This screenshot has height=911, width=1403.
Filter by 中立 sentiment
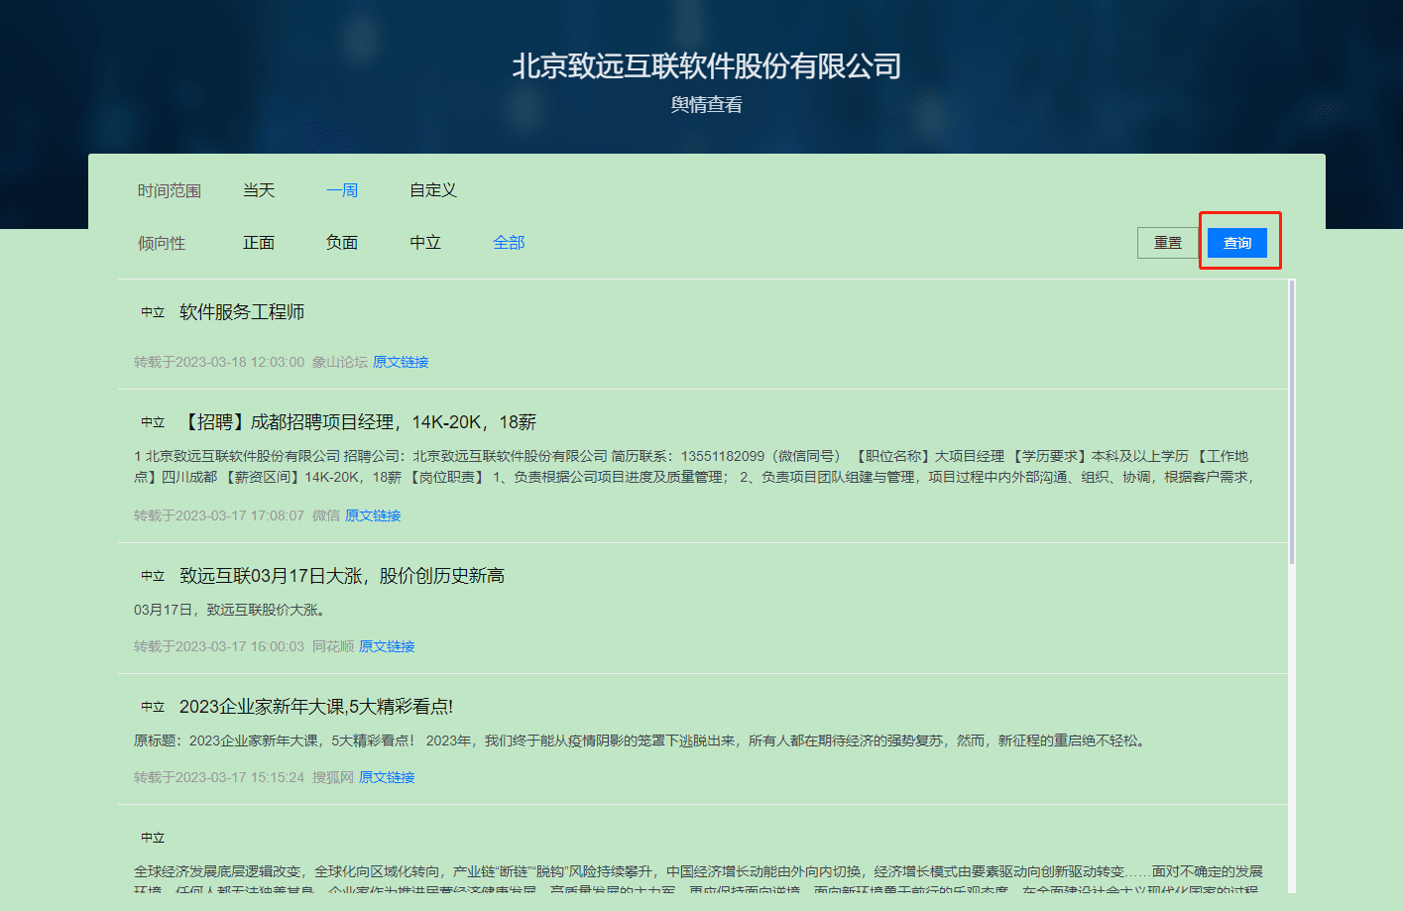pos(425,243)
